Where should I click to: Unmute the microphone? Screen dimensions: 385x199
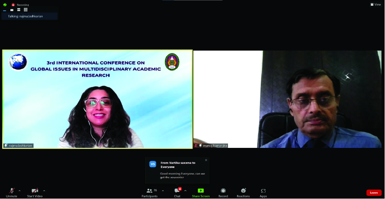click(11, 192)
